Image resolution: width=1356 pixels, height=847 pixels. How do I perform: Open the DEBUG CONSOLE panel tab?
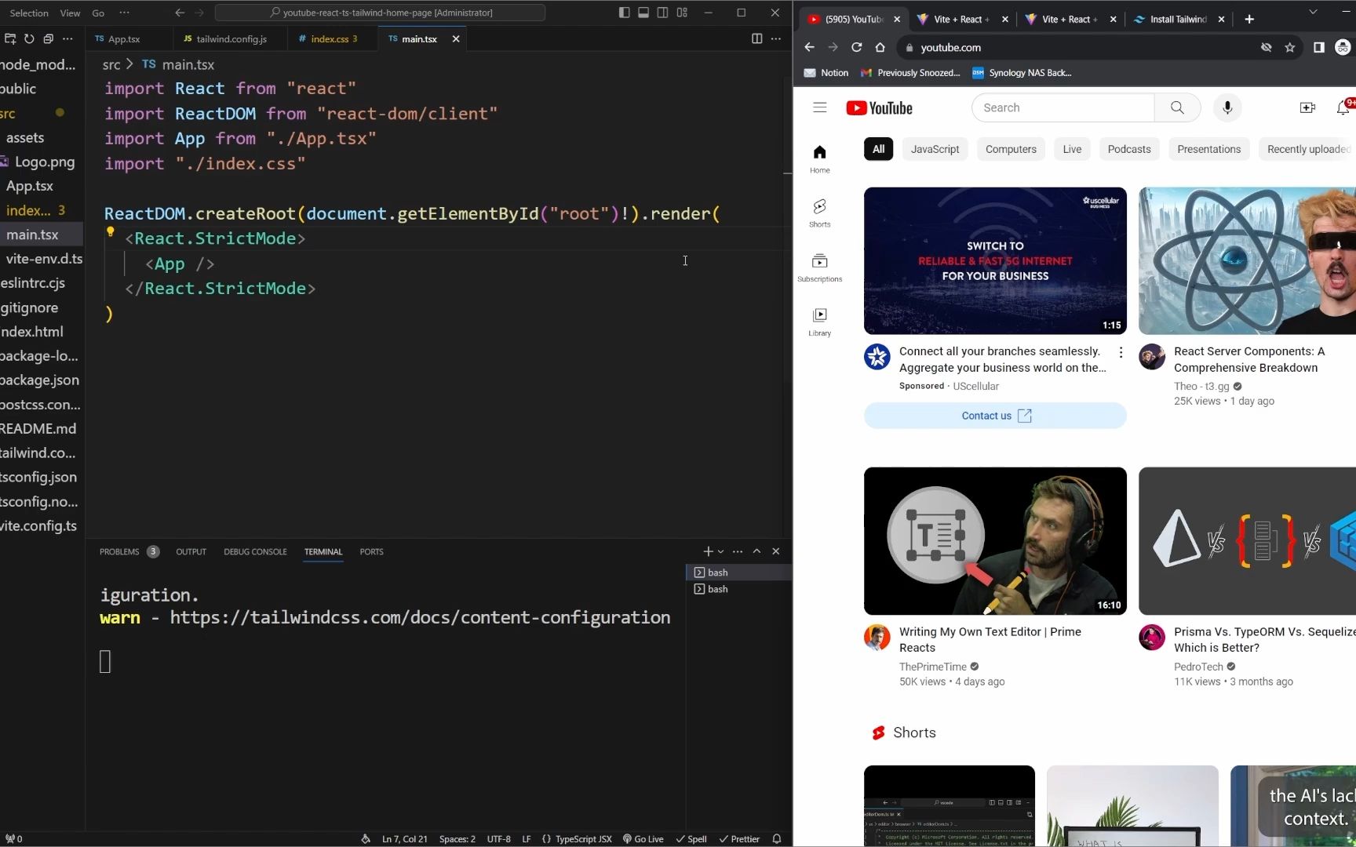[255, 551]
